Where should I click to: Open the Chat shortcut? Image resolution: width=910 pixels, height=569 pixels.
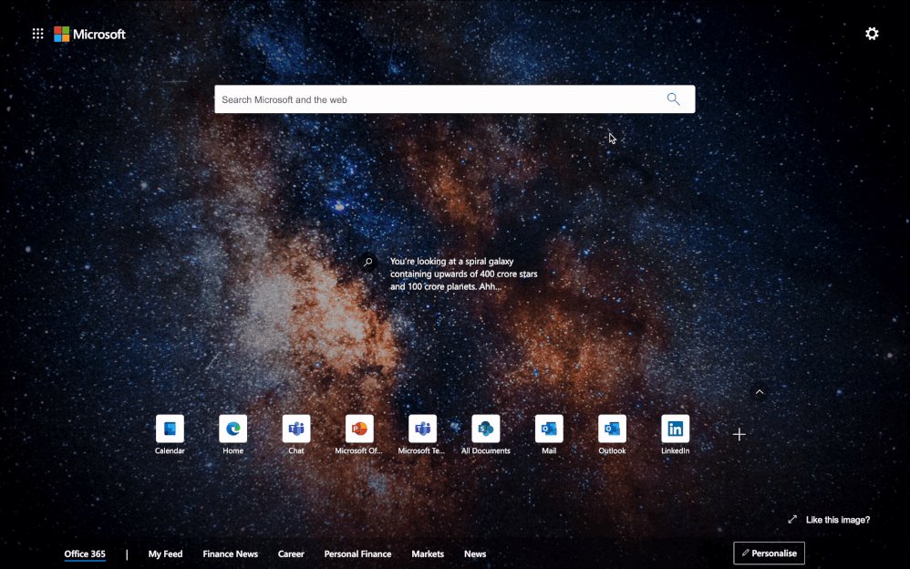[x=295, y=429]
